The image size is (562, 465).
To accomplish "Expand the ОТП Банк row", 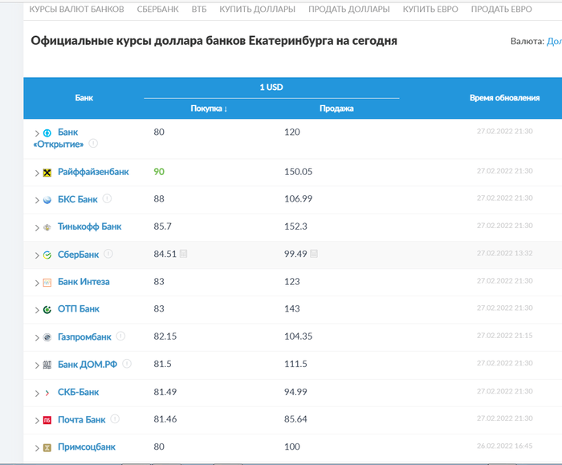I will point(37,310).
